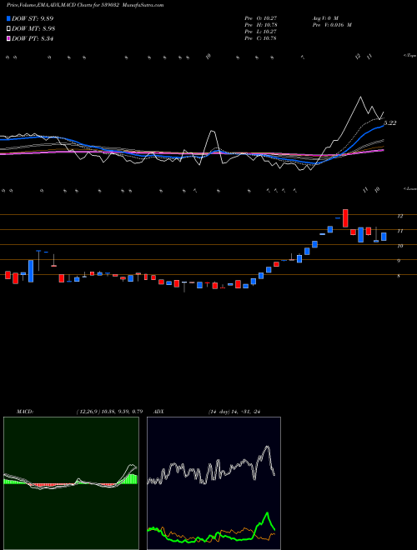Click the tallest red candle near price 12

click(345, 218)
